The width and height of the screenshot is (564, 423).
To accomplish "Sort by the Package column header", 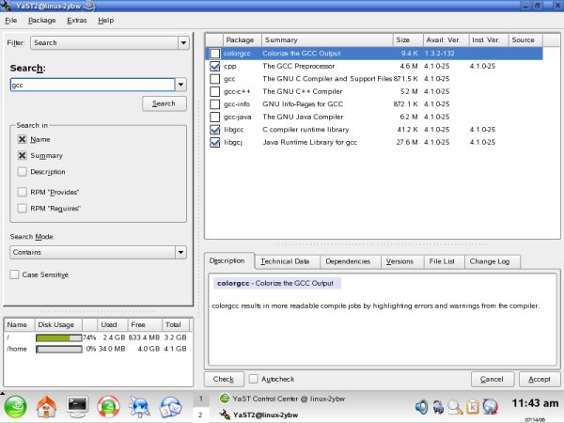I will point(243,39).
